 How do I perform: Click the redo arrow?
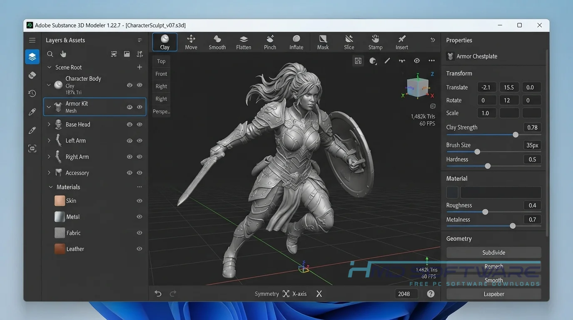173,294
